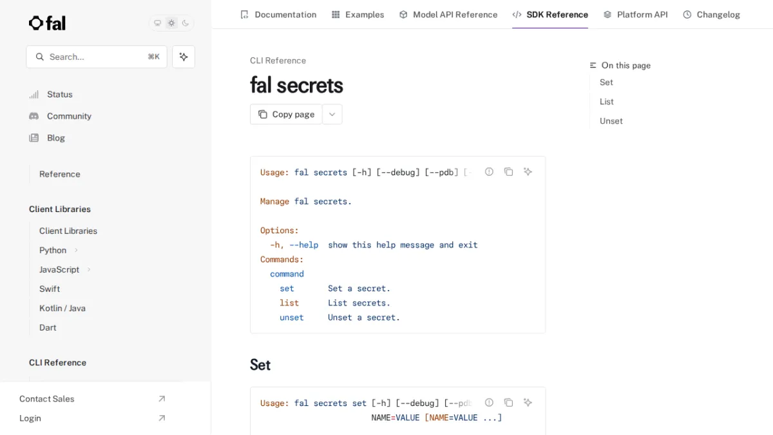The width and height of the screenshot is (773, 435).
Task: Open the AI assistant sparkle button
Action: click(184, 57)
